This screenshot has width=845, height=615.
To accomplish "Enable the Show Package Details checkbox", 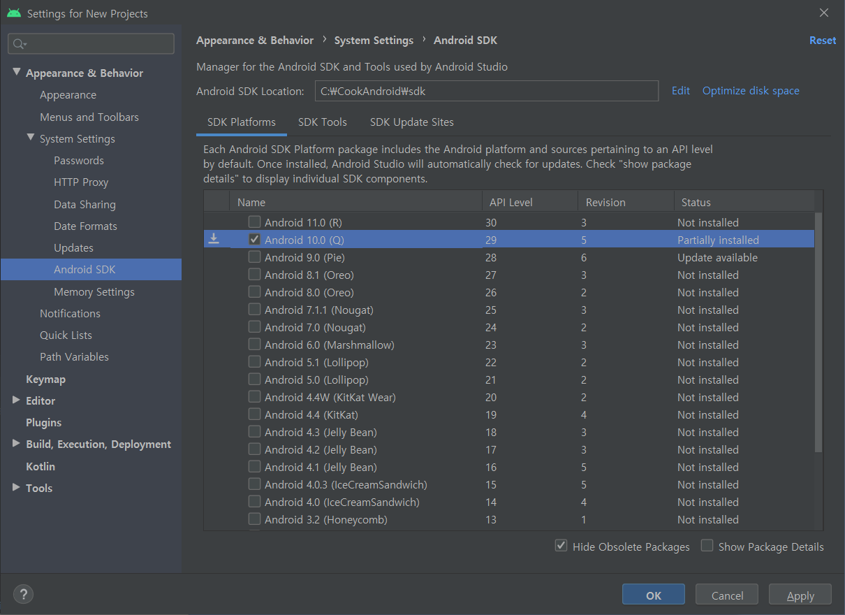I will [707, 546].
